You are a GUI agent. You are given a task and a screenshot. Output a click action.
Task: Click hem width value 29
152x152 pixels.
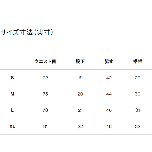(138, 78)
